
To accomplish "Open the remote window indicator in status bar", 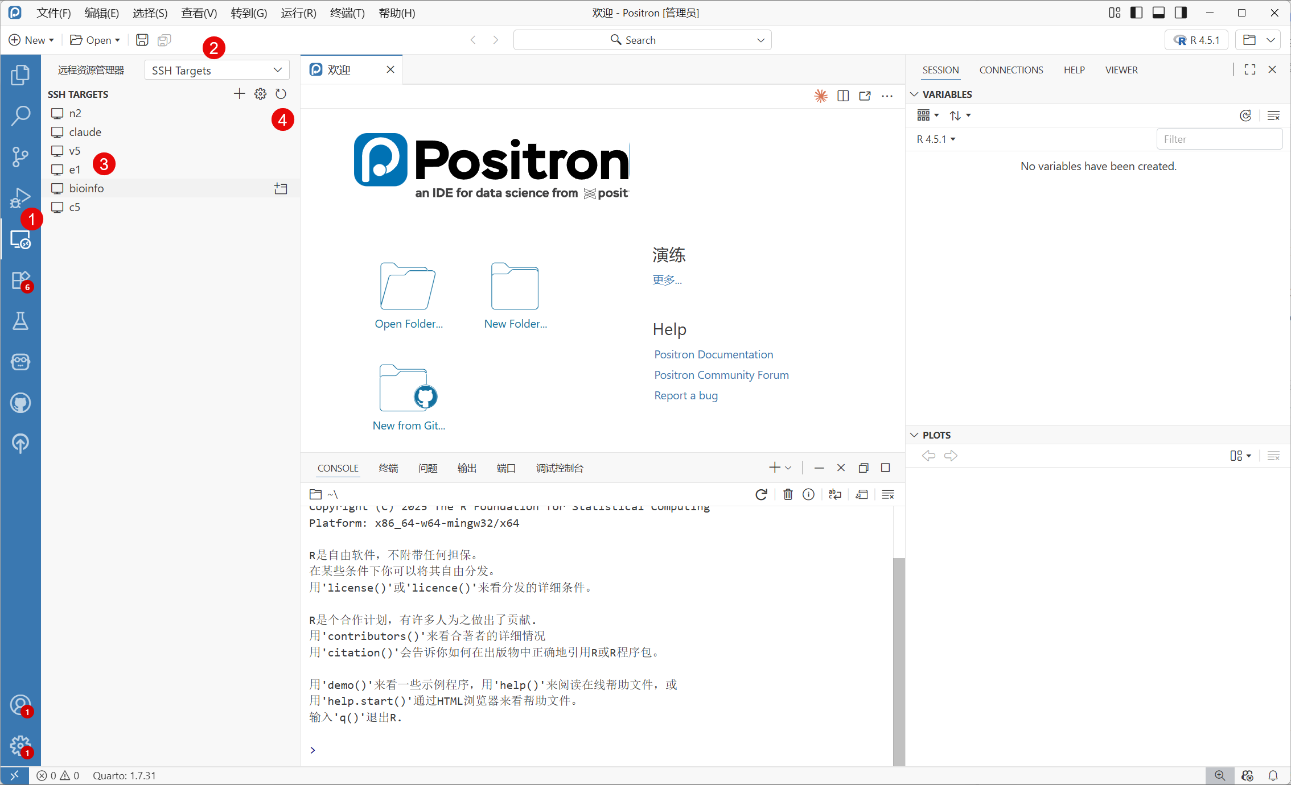I will [x=14, y=775].
